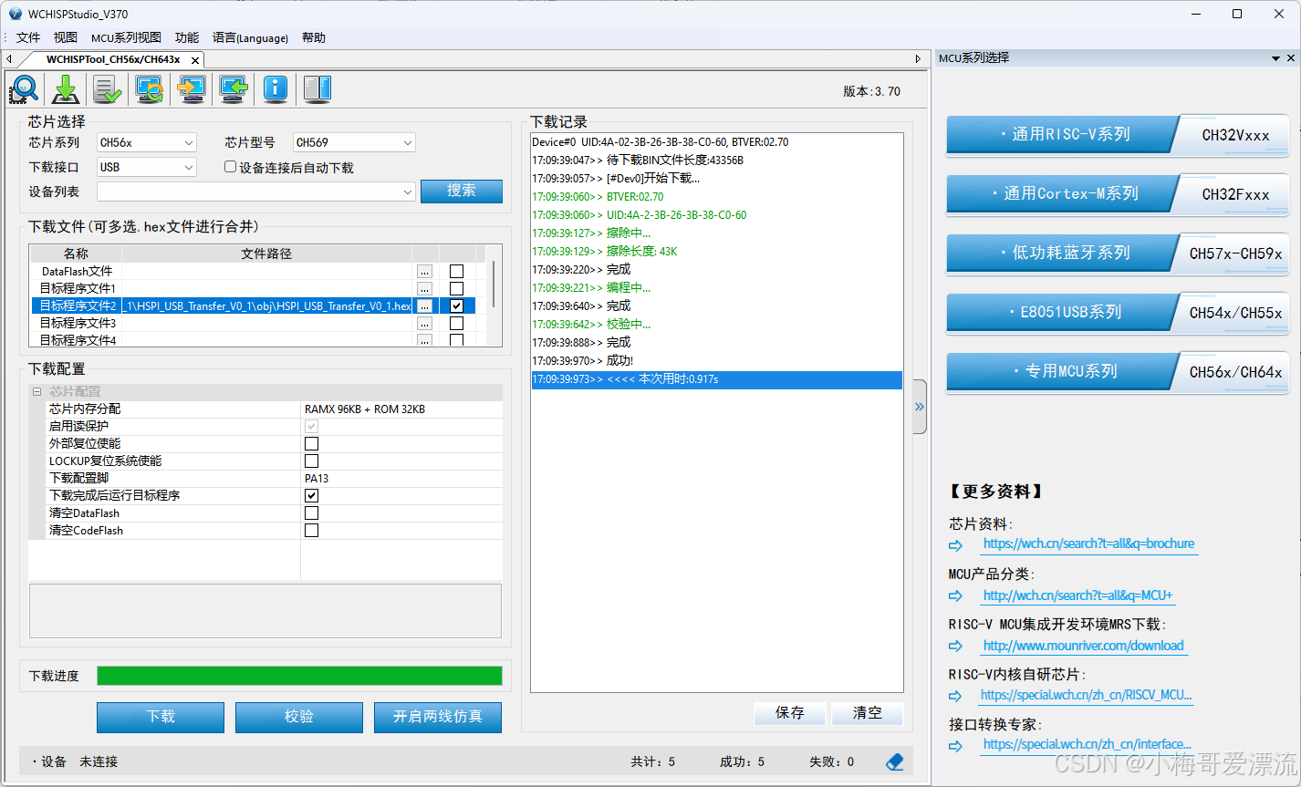Check the 清空CodeFlash checkbox
This screenshot has width=1301, height=787.
click(311, 530)
